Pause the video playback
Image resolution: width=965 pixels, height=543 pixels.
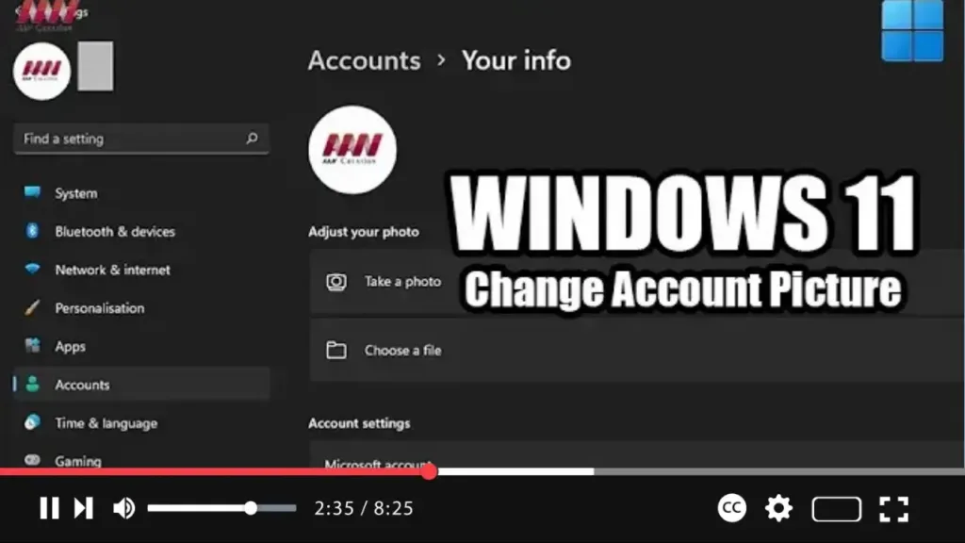coord(49,509)
